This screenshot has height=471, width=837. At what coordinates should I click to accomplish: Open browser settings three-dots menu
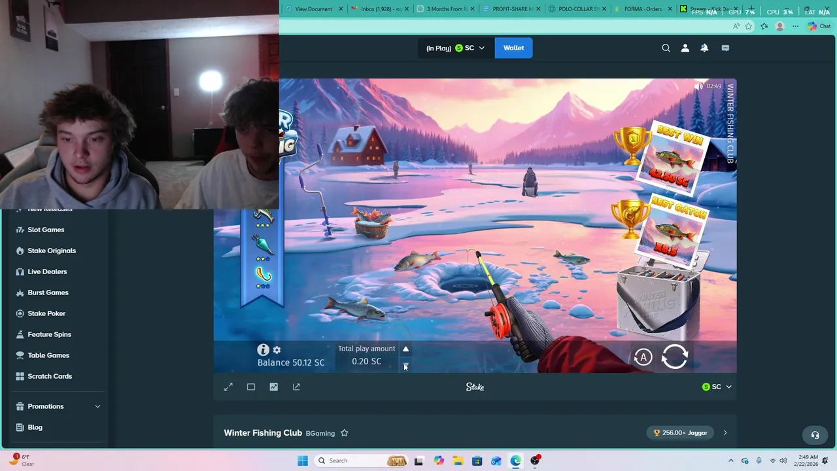click(x=795, y=26)
